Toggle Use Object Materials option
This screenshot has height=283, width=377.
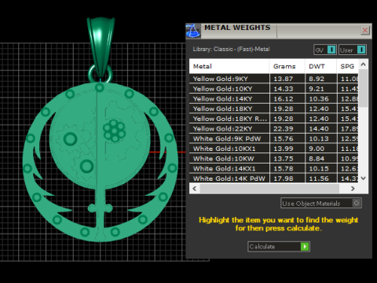click(321, 203)
